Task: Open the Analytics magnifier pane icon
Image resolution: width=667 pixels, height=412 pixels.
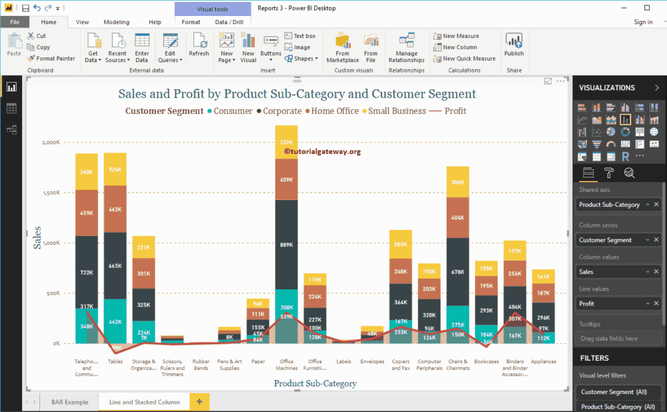Action: tap(628, 173)
